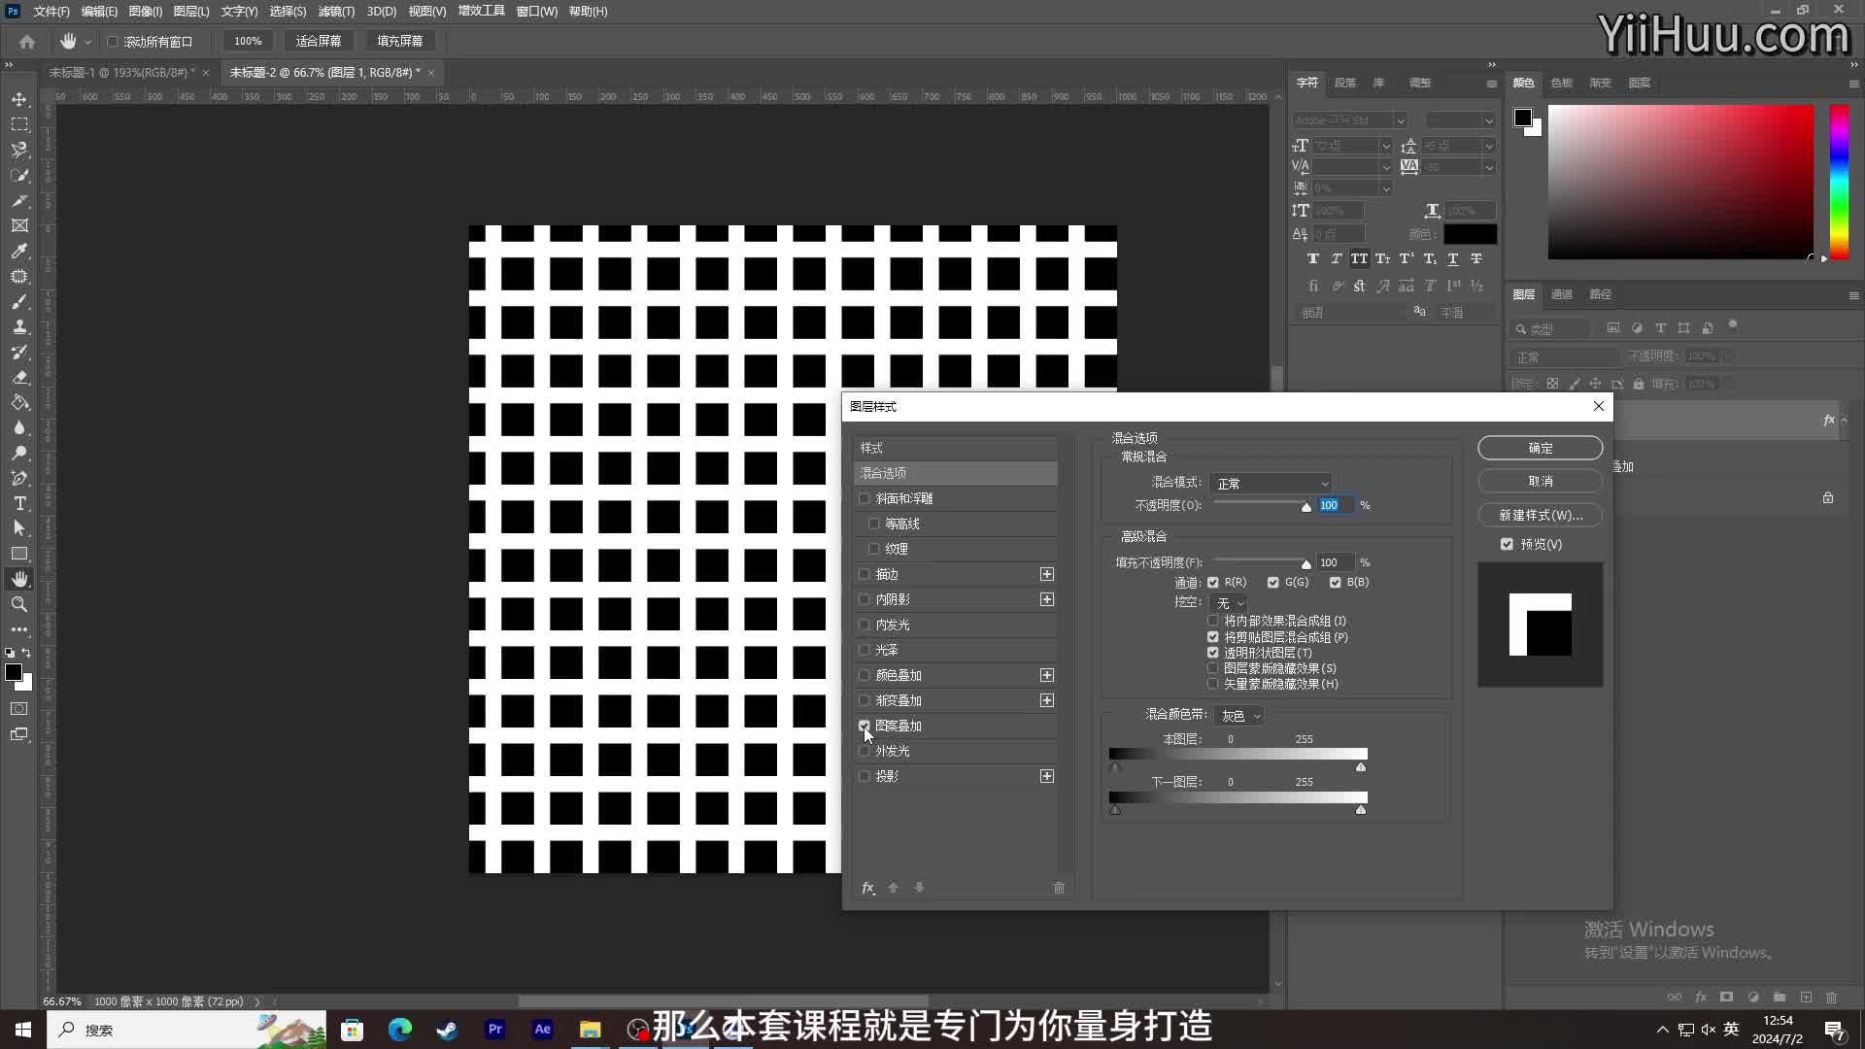1865x1049 pixels.
Task: Select the Clone Stamp tool
Action: click(x=19, y=326)
